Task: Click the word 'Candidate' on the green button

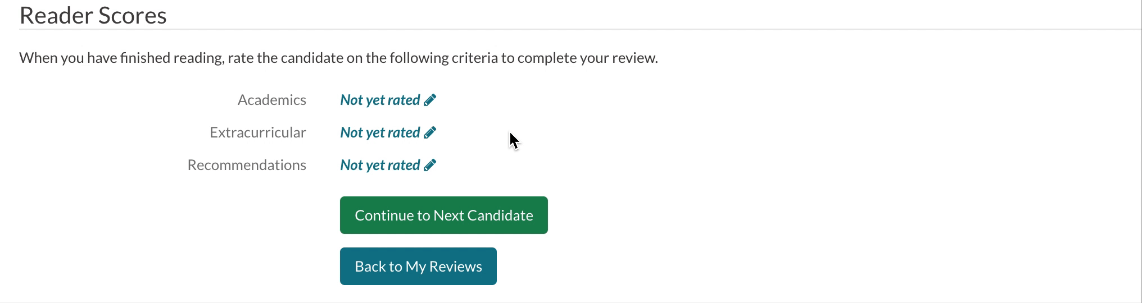Action: 501,215
